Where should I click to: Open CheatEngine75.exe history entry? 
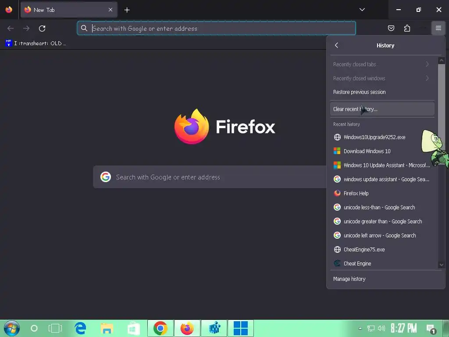[382, 249]
